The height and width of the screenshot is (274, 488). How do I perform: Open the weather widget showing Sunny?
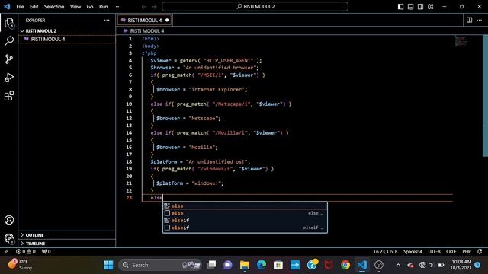[20, 265]
